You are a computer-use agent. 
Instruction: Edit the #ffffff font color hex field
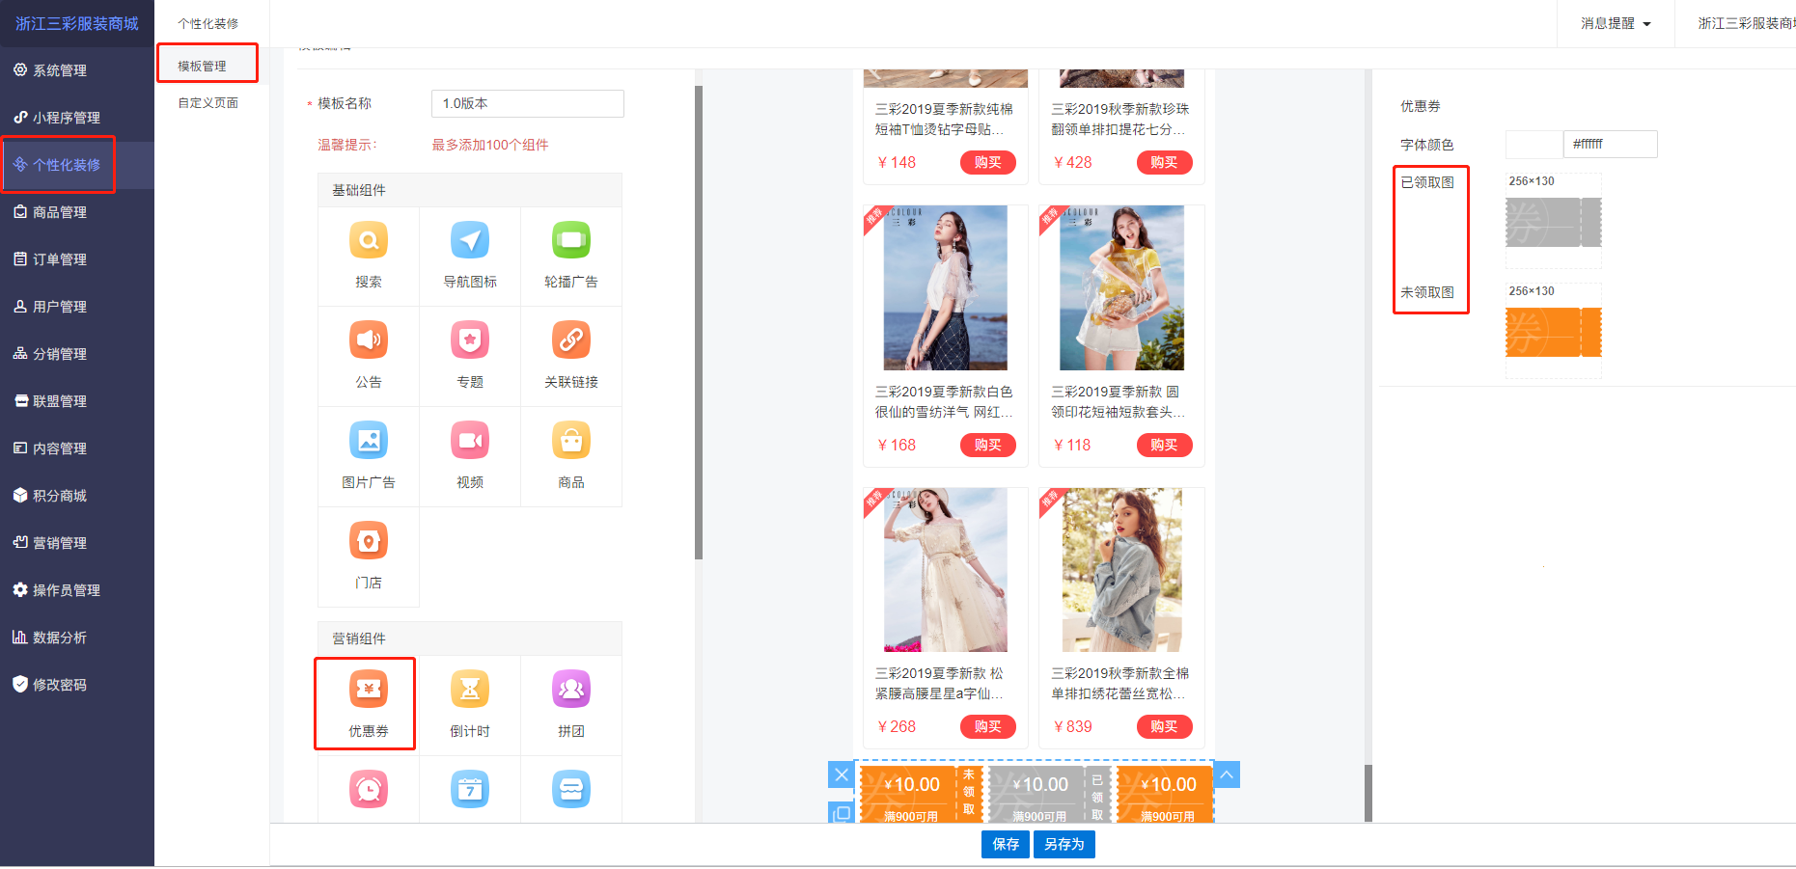1610,144
